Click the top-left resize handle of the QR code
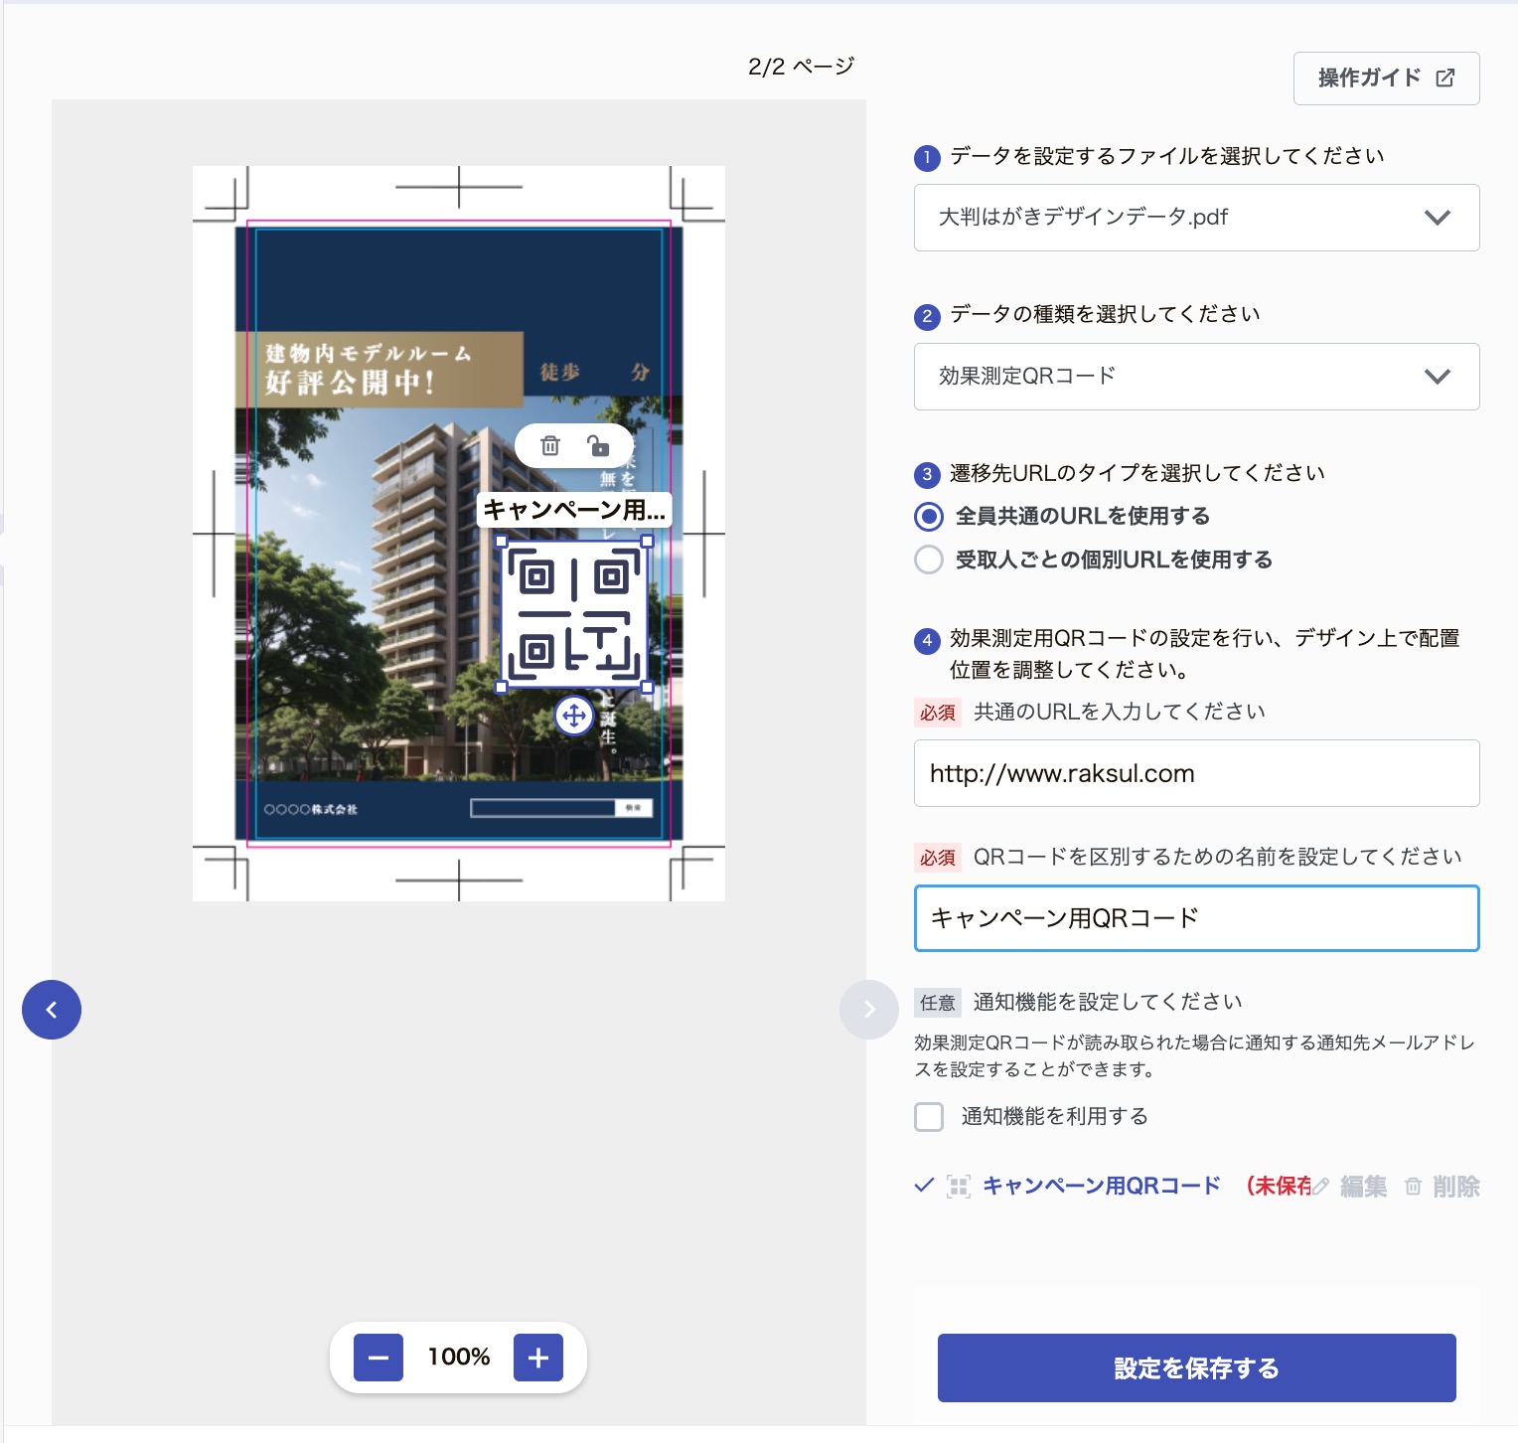 (x=502, y=542)
